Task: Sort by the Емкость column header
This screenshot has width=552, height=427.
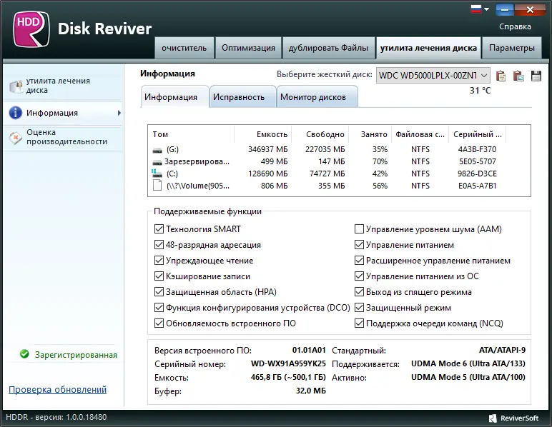Action: (x=262, y=134)
